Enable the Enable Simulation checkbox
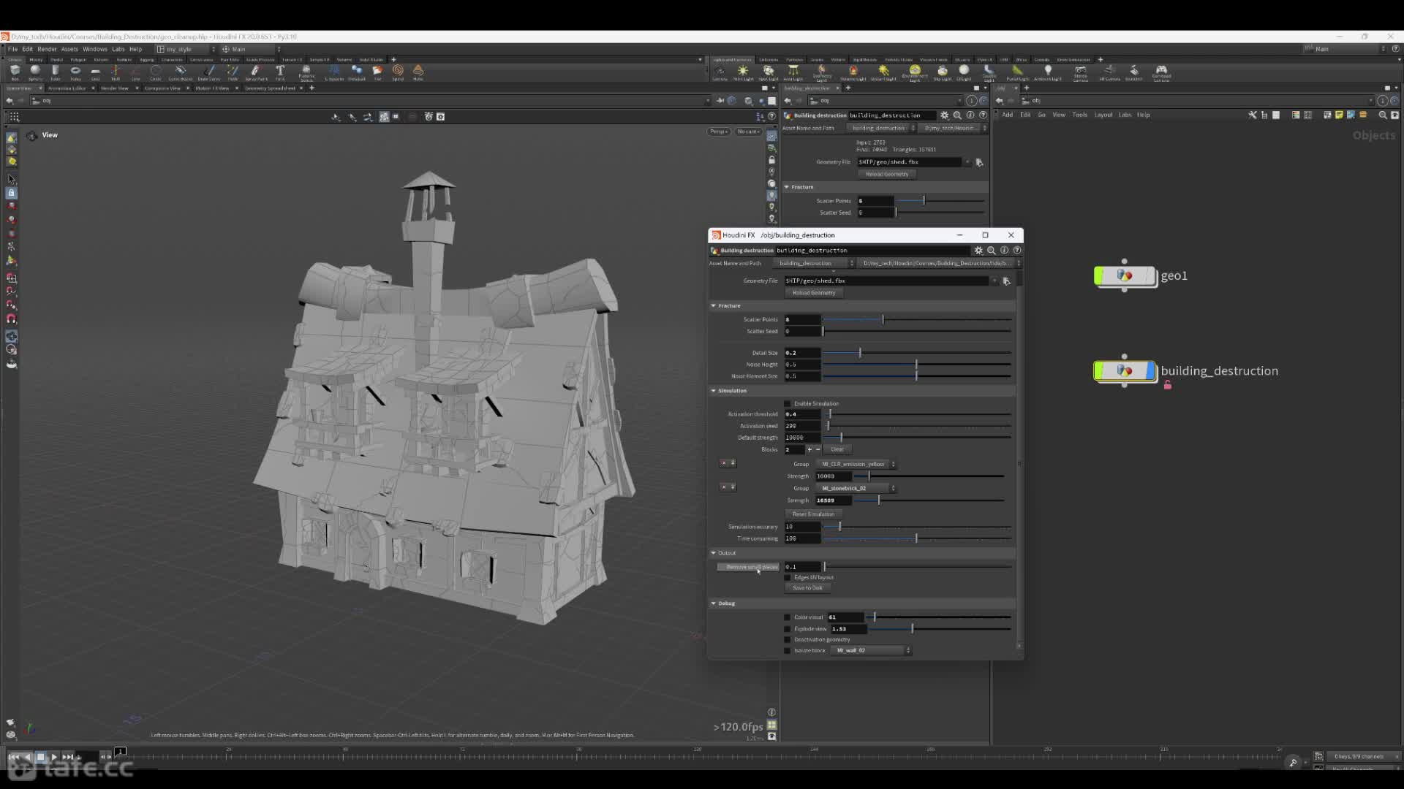The width and height of the screenshot is (1404, 789). pyautogui.click(x=788, y=403)
